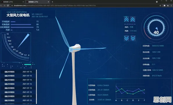Click the purple line point above E
173x105 pixels.
[x=139, y=89]
